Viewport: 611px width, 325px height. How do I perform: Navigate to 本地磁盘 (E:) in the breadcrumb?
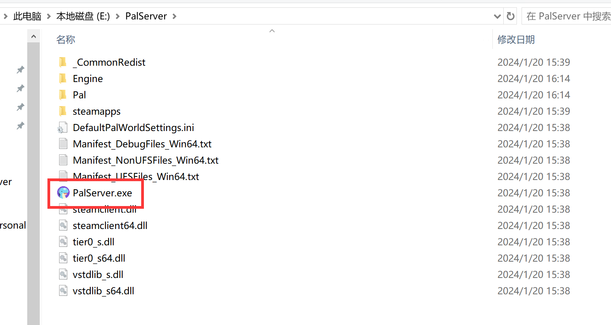click(83, 16)
